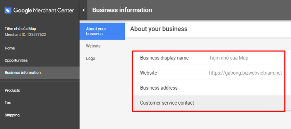This screenshot has height=129, width=291.
Task: Click the Tiệm nhỏ của Múp display name value
Action: coord(229,58)
